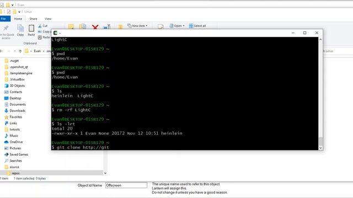Open the Open dropdown in ribbon

click(x=177, y=26)
